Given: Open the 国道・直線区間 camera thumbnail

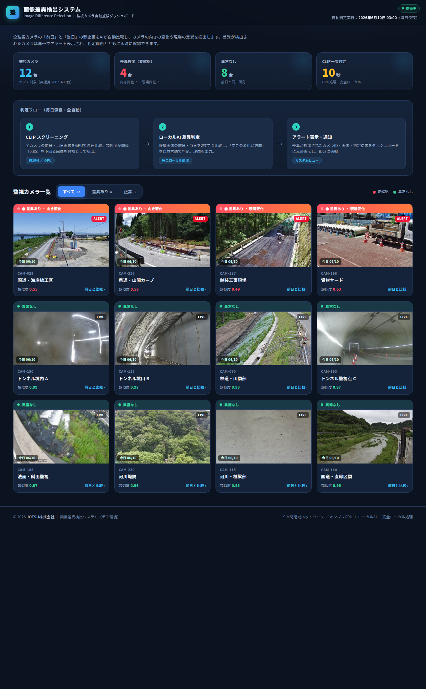Looking at the screenshot, I should pos(365,437).
